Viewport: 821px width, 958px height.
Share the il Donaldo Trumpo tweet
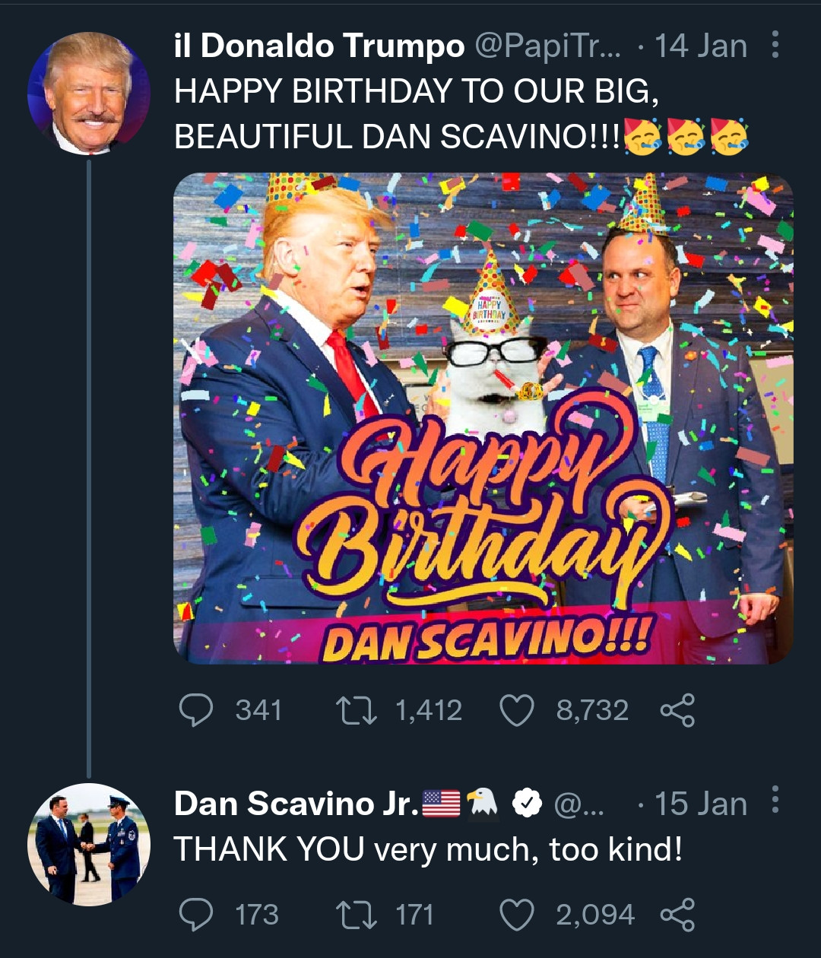pos(677,710)
